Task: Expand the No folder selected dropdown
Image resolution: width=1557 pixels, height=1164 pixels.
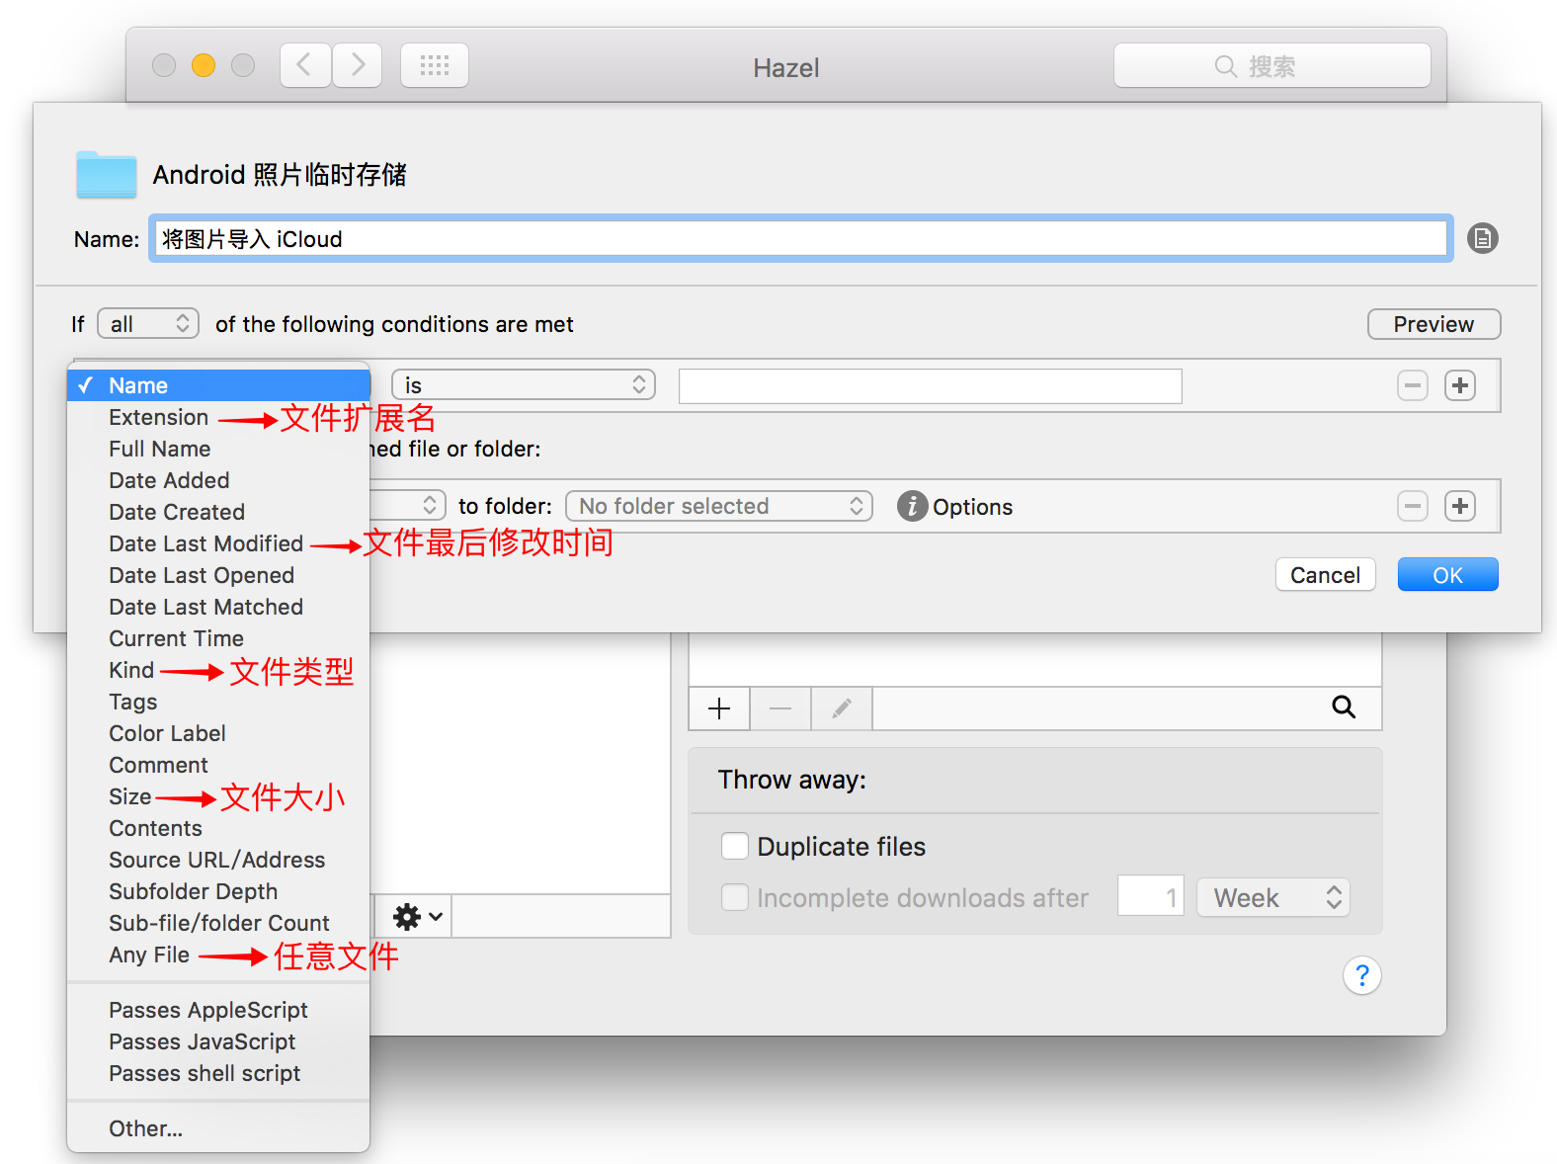Action: [x=718, y=507]
